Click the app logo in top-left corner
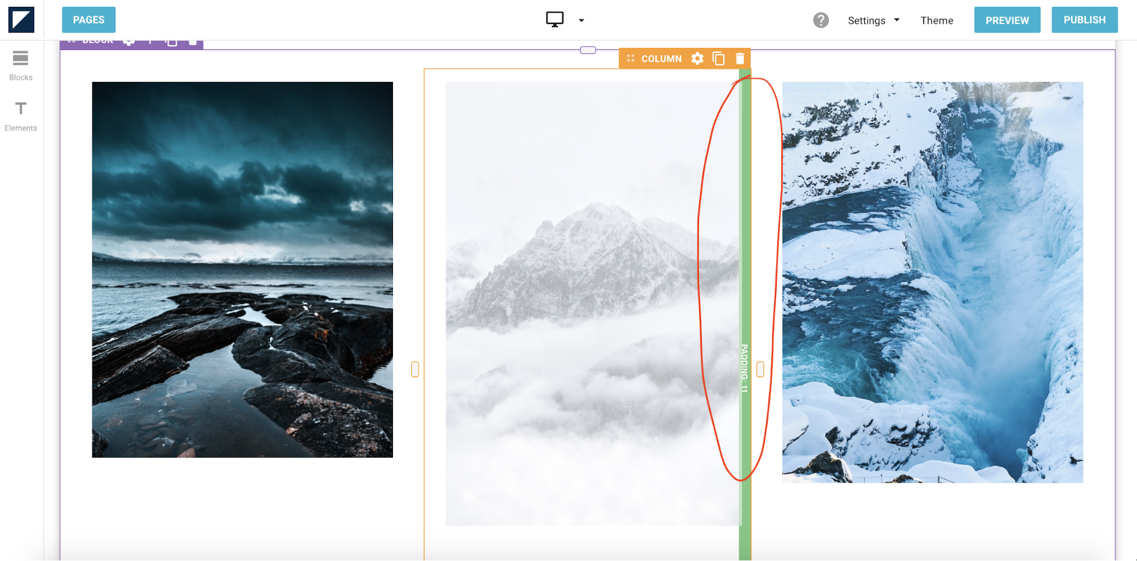Screen dimensions: 1137x561 click(21, 20)
